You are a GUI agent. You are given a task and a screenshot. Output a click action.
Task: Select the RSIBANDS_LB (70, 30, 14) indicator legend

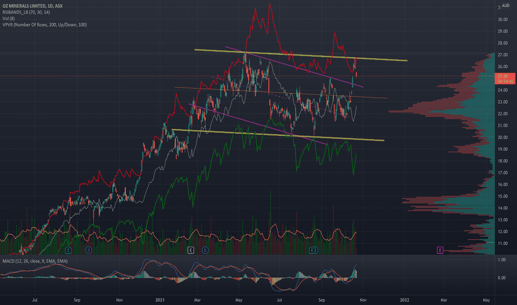pyautogui.click(x=26, y=12)
